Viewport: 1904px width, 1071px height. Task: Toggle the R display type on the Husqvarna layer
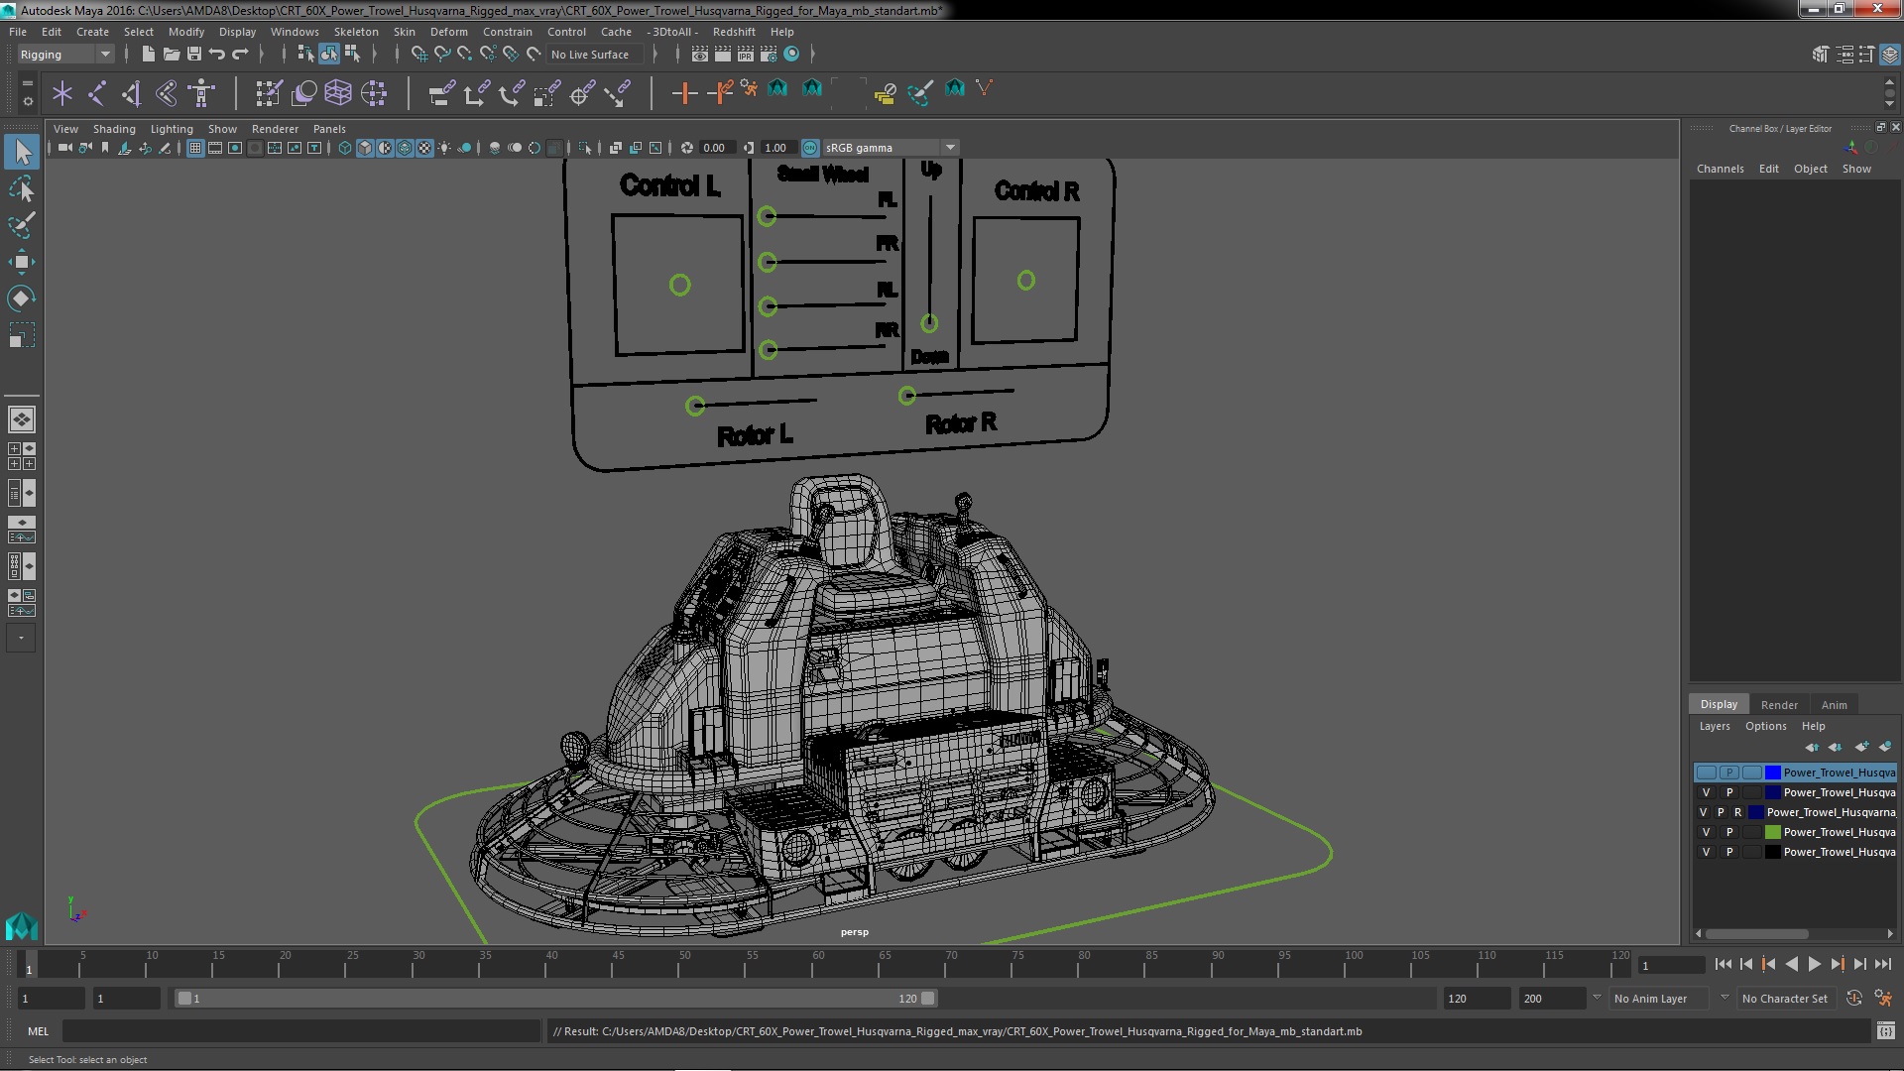point(1737,812)
